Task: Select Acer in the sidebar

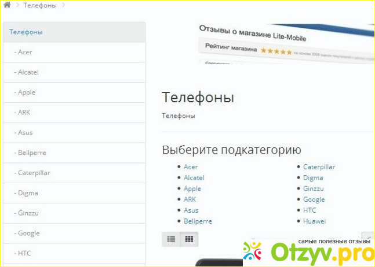Action: click(25, 52)
